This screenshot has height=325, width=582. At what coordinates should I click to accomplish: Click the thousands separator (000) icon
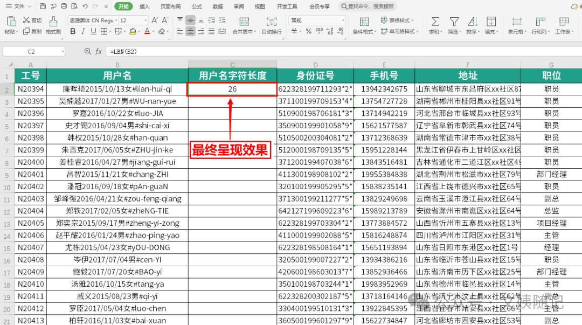tap(319, 31)
